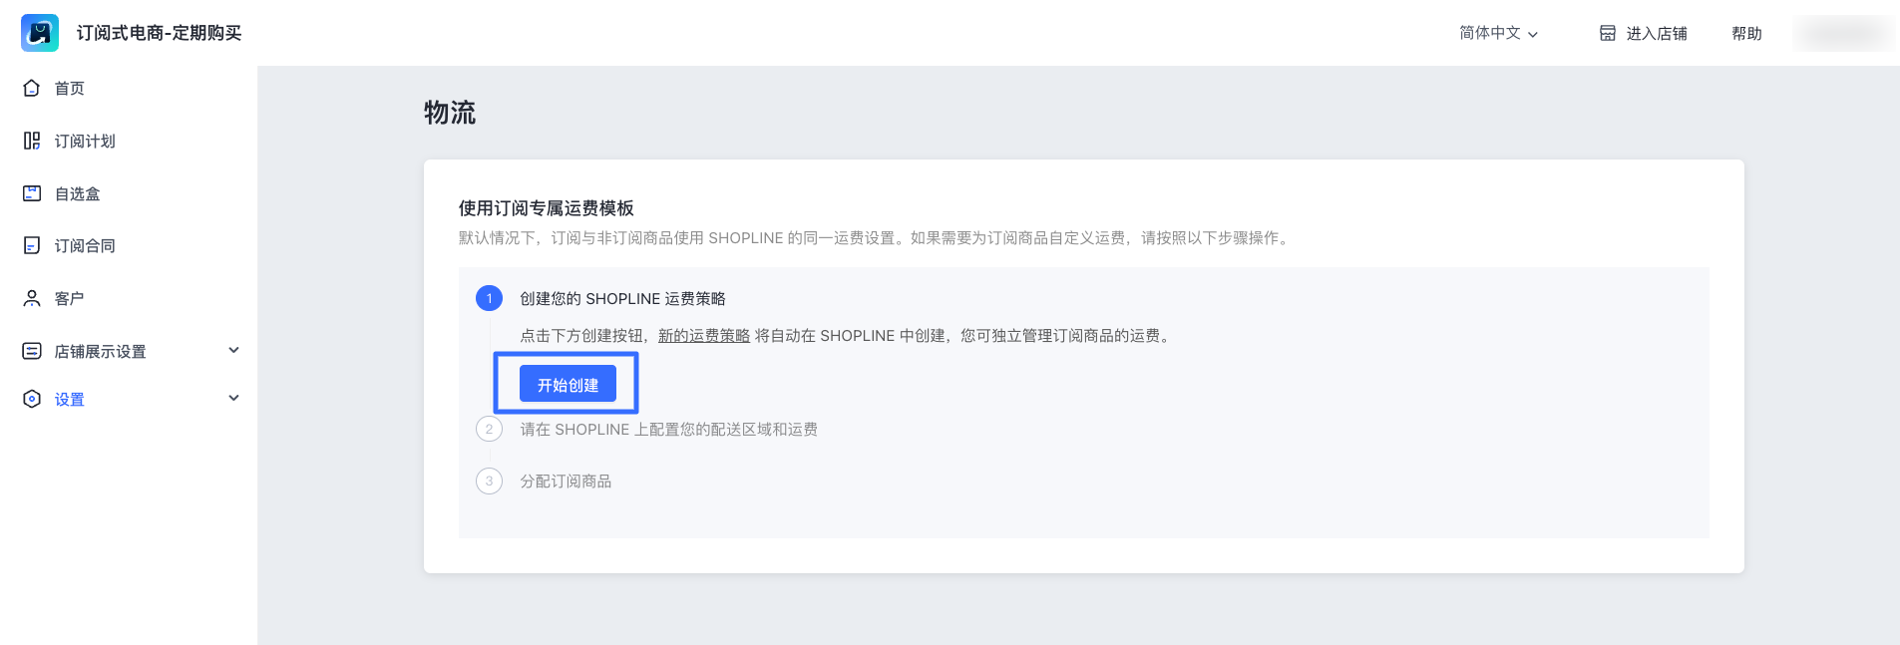The height and width of the screenshot is (645, 1900).
Task: Select step 3 分配订阅商品 circle
Action: pos(489,482)
